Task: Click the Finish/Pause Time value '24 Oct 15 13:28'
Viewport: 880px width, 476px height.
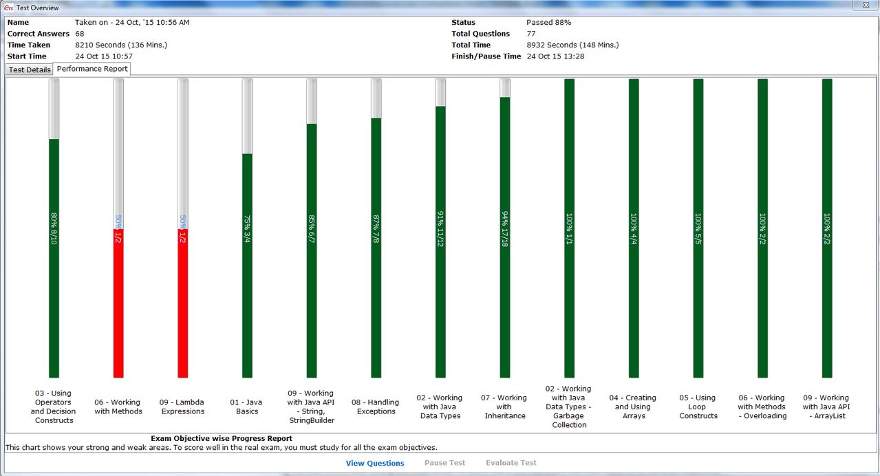Action: (x=555, y=56)
